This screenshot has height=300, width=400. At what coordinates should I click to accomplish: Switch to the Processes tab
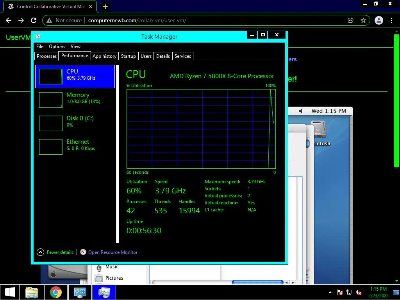tap(46, 56)
